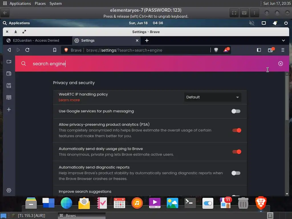This screenshot has height=219, width=292.
Task: Click Learn more under WebRTC policy
Action: pos(69,100)
